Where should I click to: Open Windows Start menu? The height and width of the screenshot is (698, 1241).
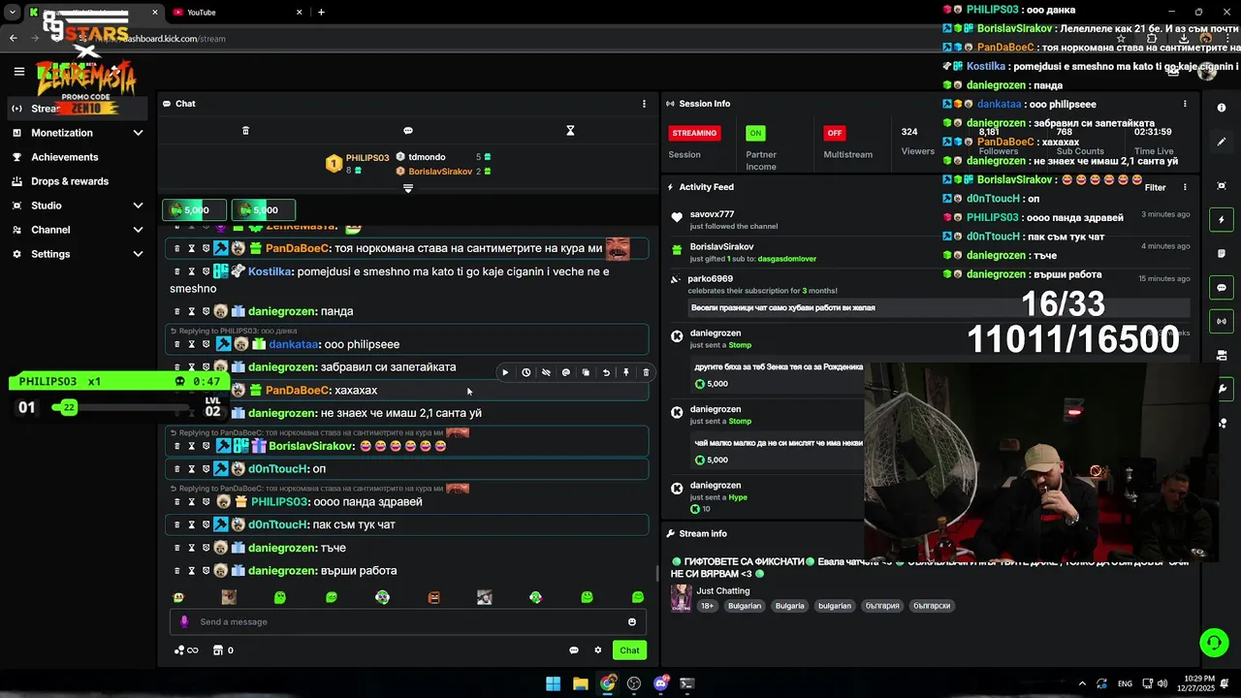click(x=553, y=683)
